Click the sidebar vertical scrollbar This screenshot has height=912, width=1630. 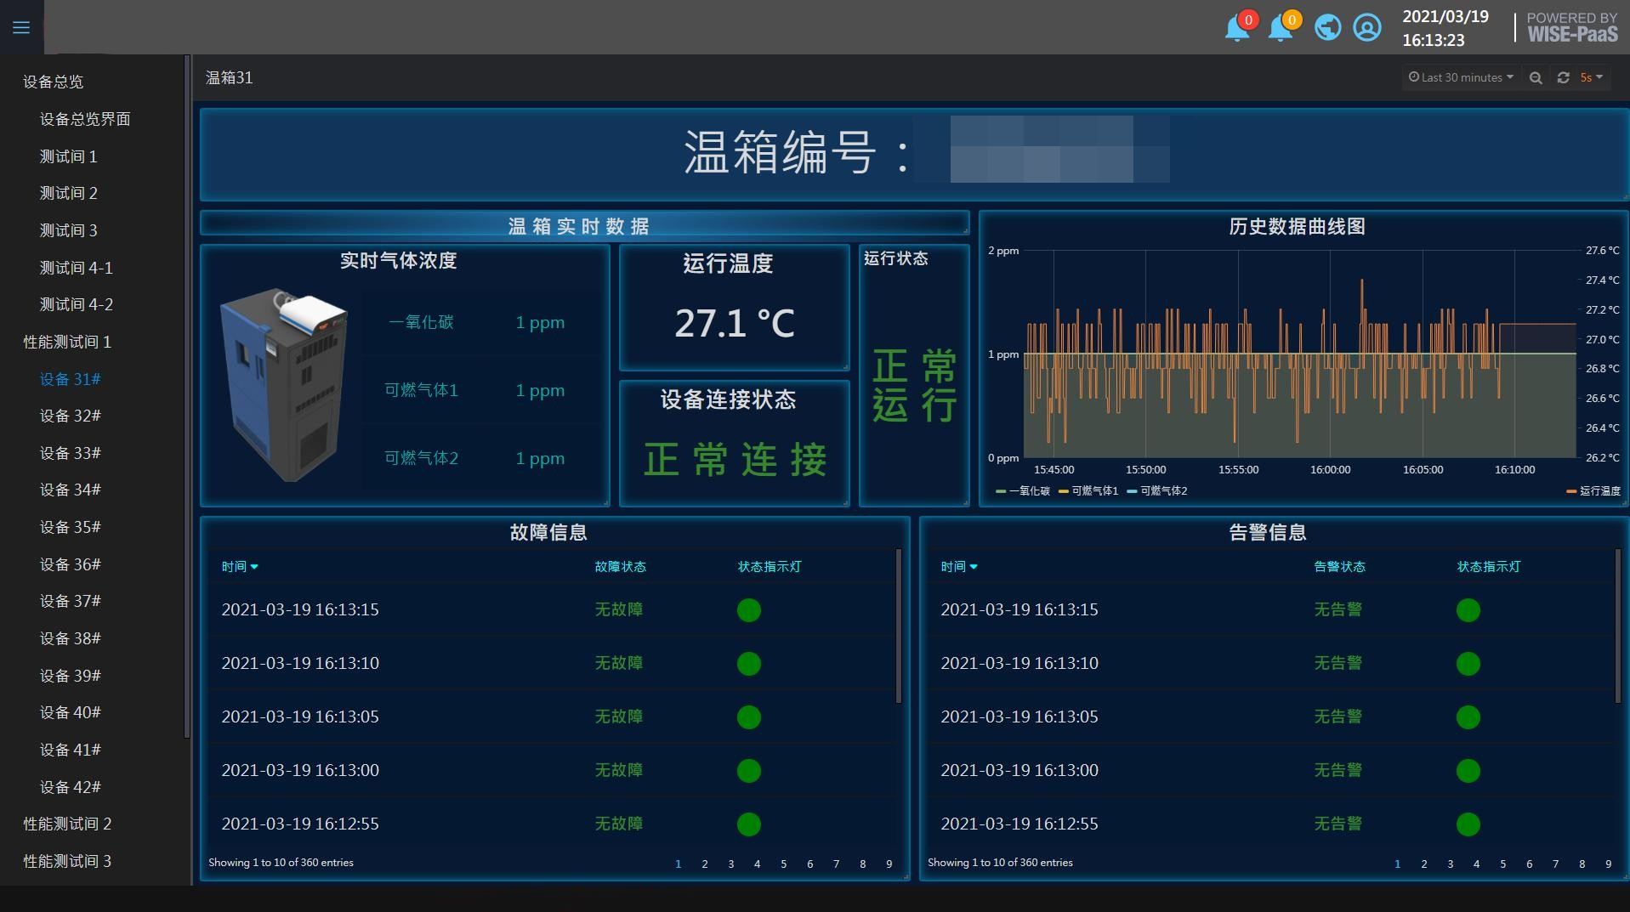tap(187, 397)
